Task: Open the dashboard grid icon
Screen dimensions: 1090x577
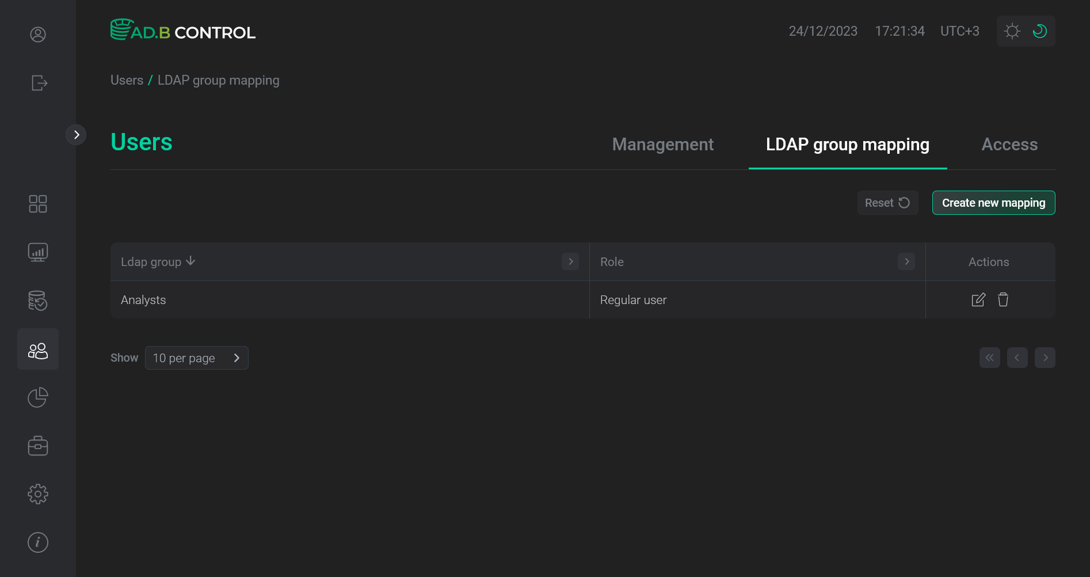Action: click(37, 203)
